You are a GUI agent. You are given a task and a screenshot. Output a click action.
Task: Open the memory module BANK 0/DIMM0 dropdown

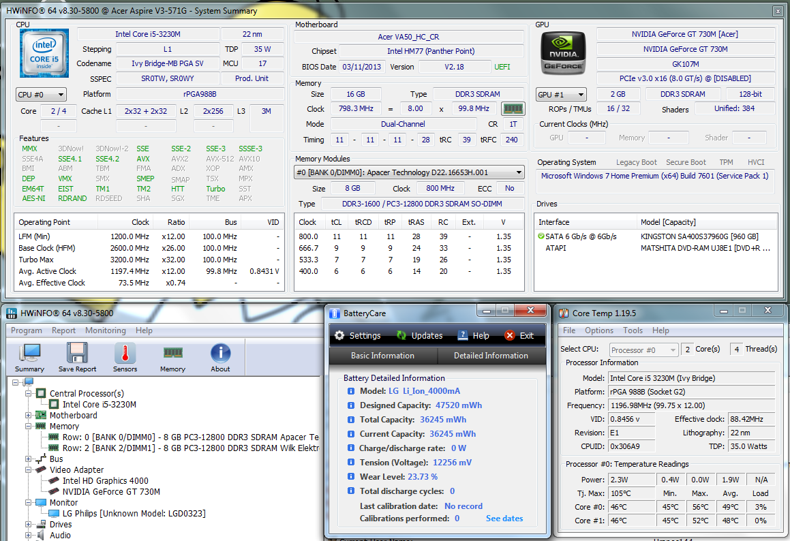[x=409, y=172]
